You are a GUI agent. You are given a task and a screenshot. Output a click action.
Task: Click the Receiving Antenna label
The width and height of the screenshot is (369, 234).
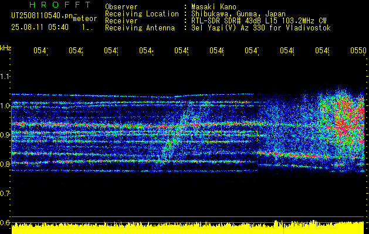point(140,28)
